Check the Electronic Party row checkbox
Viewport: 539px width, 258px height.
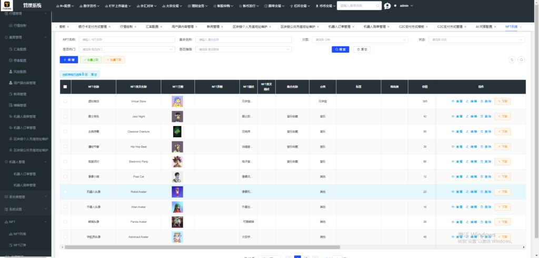click(65, 162)
